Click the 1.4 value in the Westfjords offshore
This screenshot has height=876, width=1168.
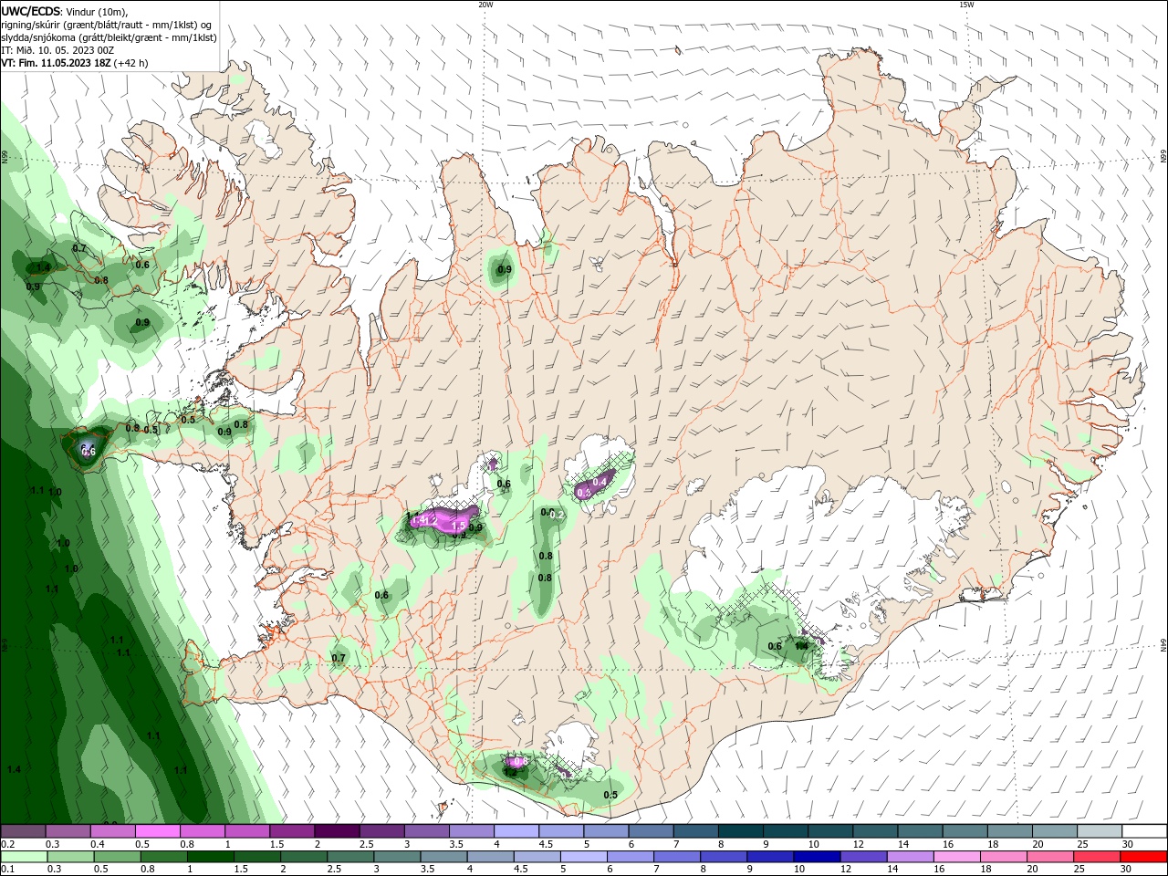click(42, 268)
